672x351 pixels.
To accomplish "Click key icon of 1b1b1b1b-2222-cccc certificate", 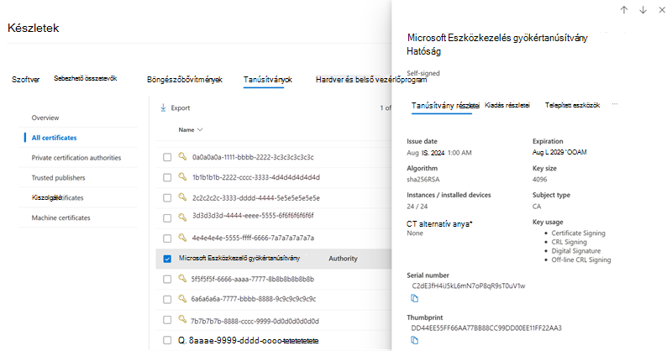I will coord(182,176).
